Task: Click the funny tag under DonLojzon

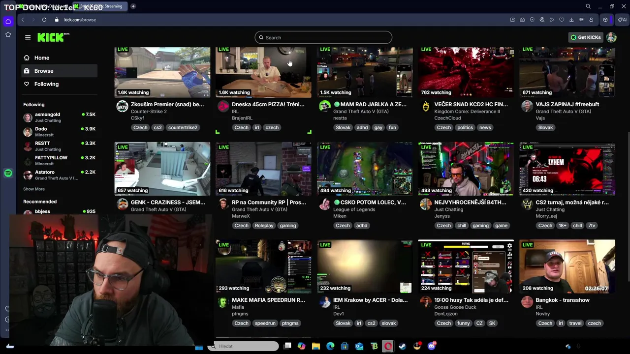Action: click(463, 323)
